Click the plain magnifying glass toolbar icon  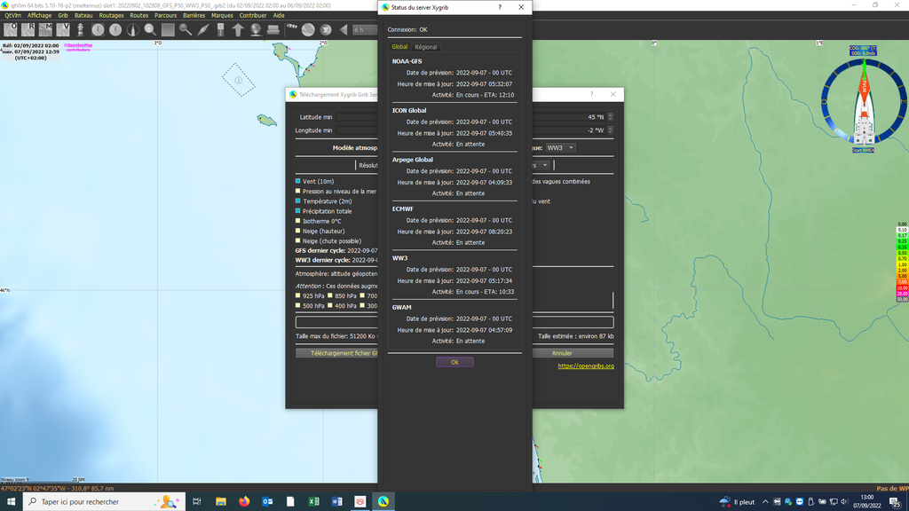[186, 29]
